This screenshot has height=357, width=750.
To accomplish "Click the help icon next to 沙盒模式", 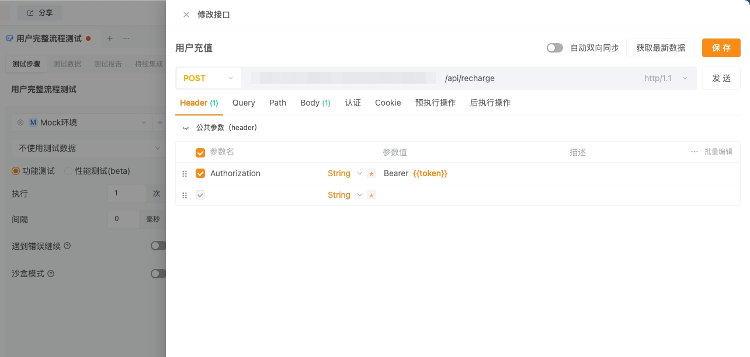I will click(x=51, y=274).
